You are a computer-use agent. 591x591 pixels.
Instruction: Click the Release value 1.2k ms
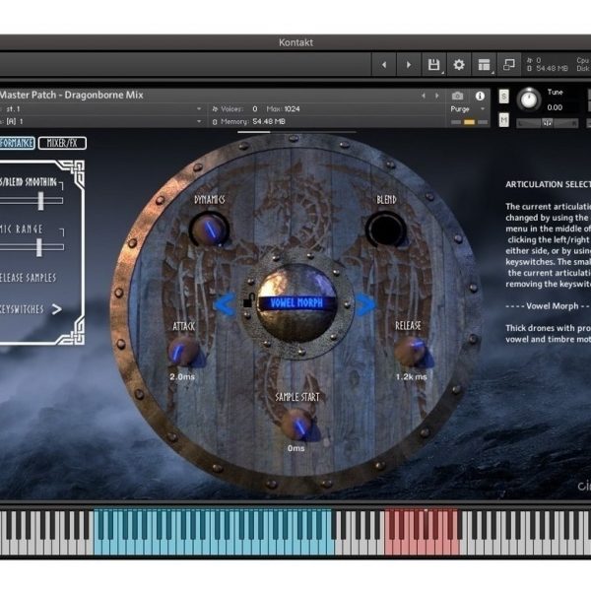[x=411, y=377]
